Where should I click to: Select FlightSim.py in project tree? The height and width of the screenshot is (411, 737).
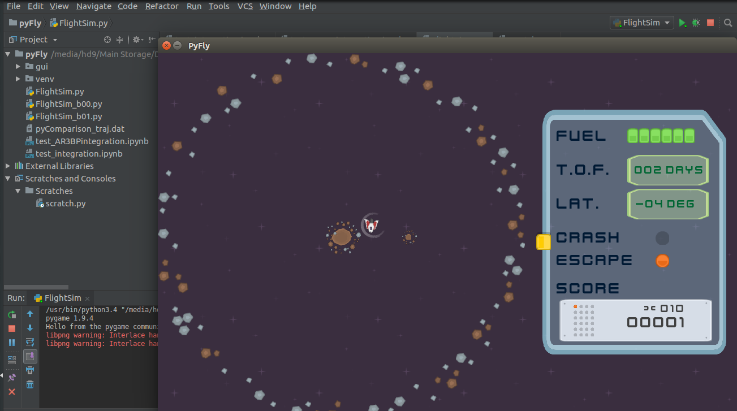pos(55,92)
